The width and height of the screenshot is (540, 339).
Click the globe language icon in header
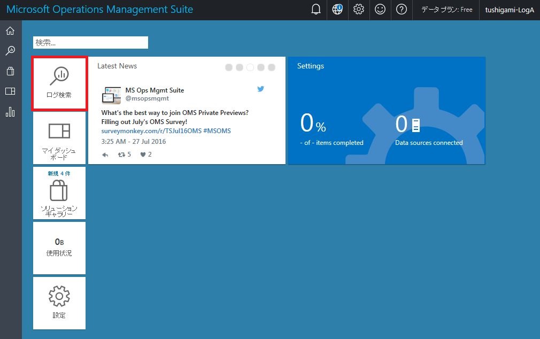click(x=337, y=10)
